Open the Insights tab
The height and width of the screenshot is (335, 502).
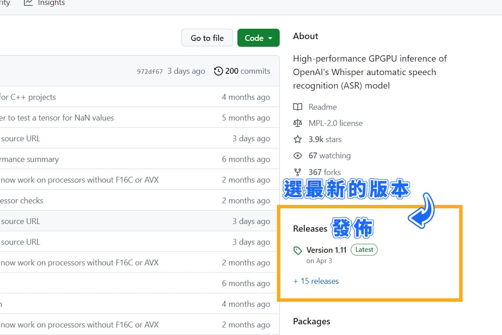44,3
